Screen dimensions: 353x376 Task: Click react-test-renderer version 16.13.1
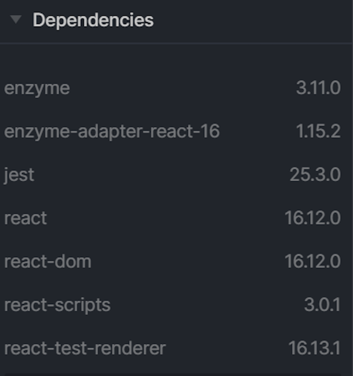tap(314, 348)
